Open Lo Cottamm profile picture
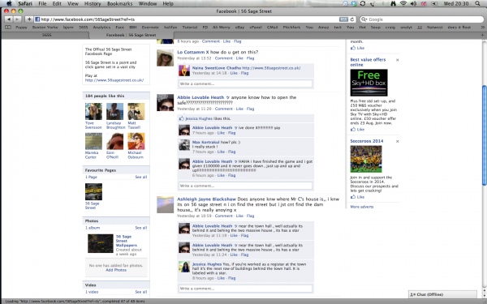Viewport: 487px width, 304px height. click(x=166, y=58)
